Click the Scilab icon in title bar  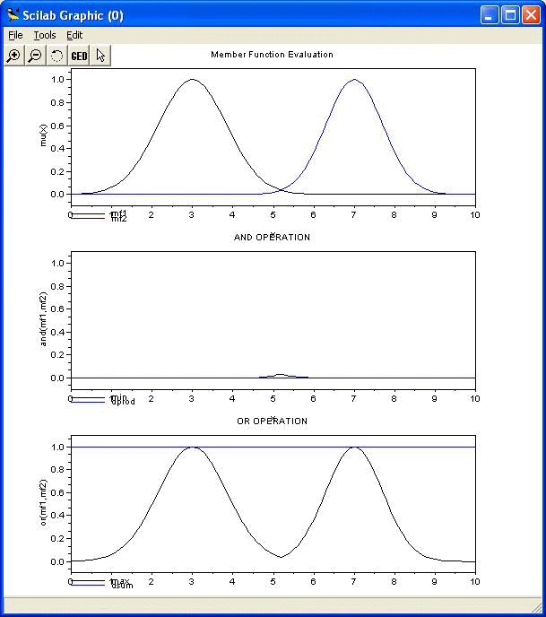[x=13, y=15]
